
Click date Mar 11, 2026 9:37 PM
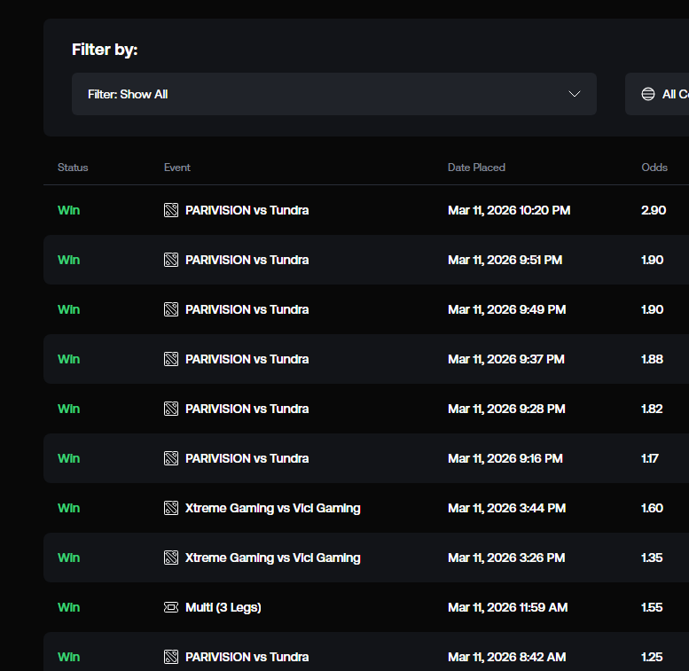506,359
